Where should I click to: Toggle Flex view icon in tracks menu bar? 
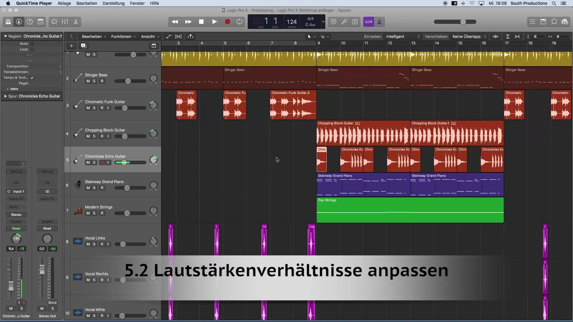(x=178, y=36)
